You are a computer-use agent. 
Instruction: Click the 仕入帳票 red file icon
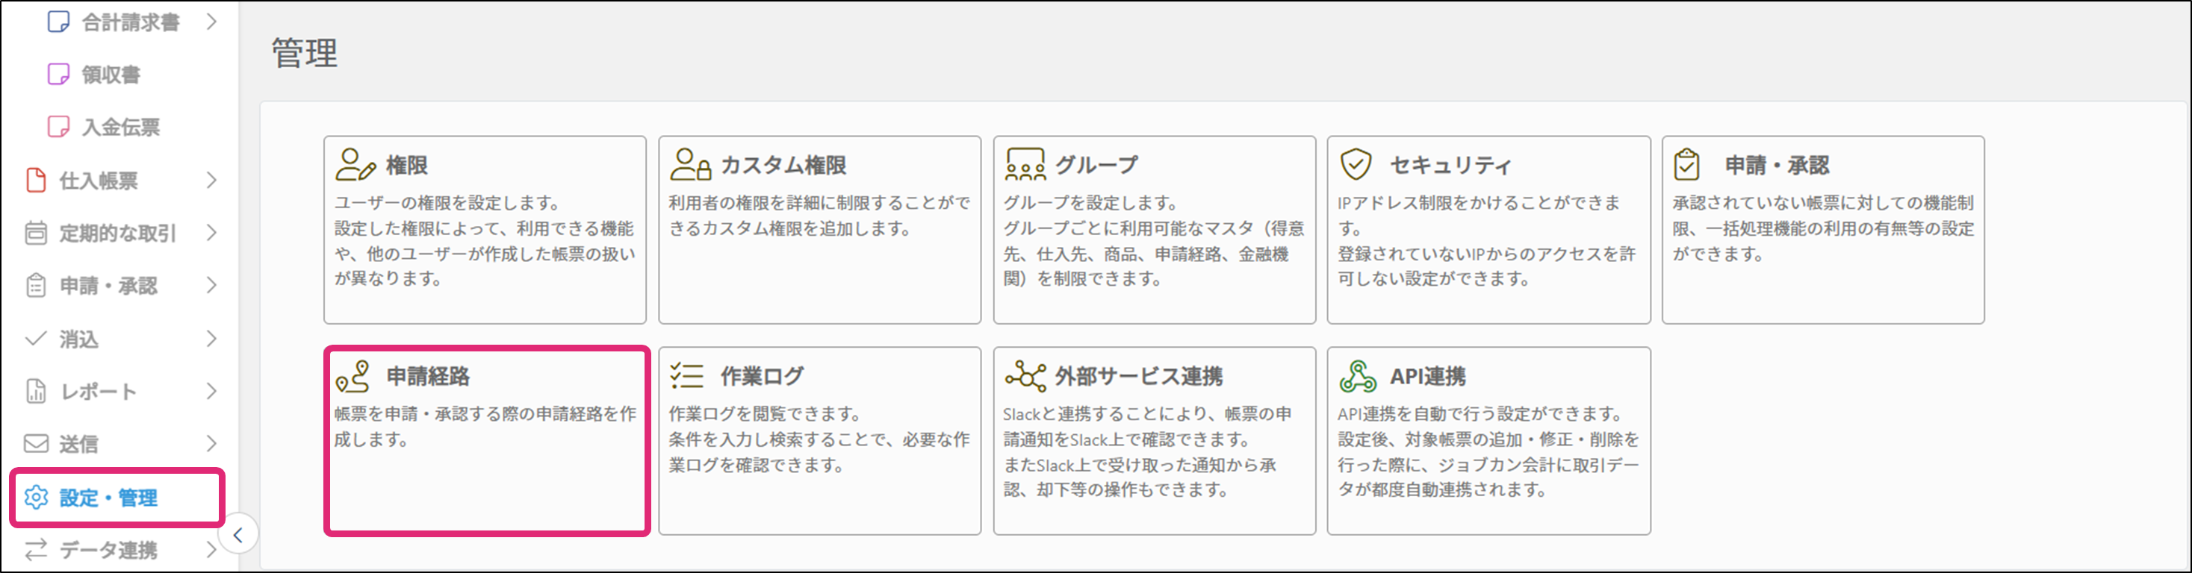pyautogui.click(x=36, y=181)
